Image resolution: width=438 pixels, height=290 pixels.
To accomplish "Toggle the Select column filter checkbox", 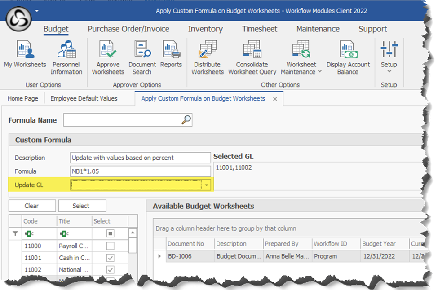I will coord(110,233).
